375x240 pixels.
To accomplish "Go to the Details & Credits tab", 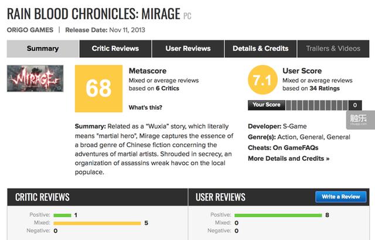I will click(x=260, y=48).
